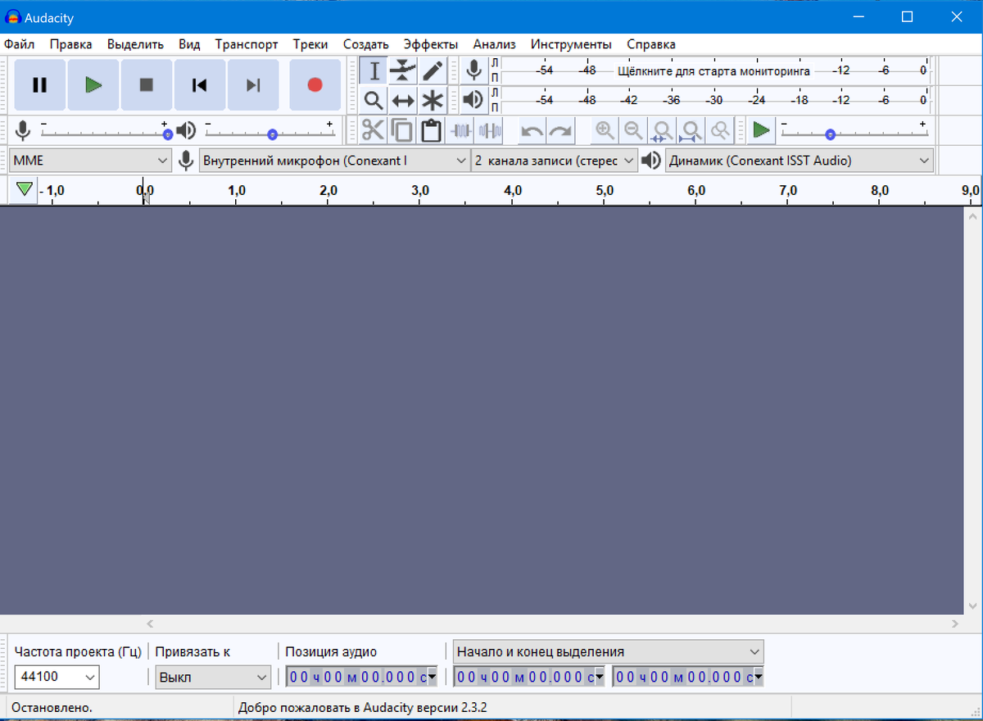
Task: Choose the Selection (I-beam) tool
Action: click(374, 71)
